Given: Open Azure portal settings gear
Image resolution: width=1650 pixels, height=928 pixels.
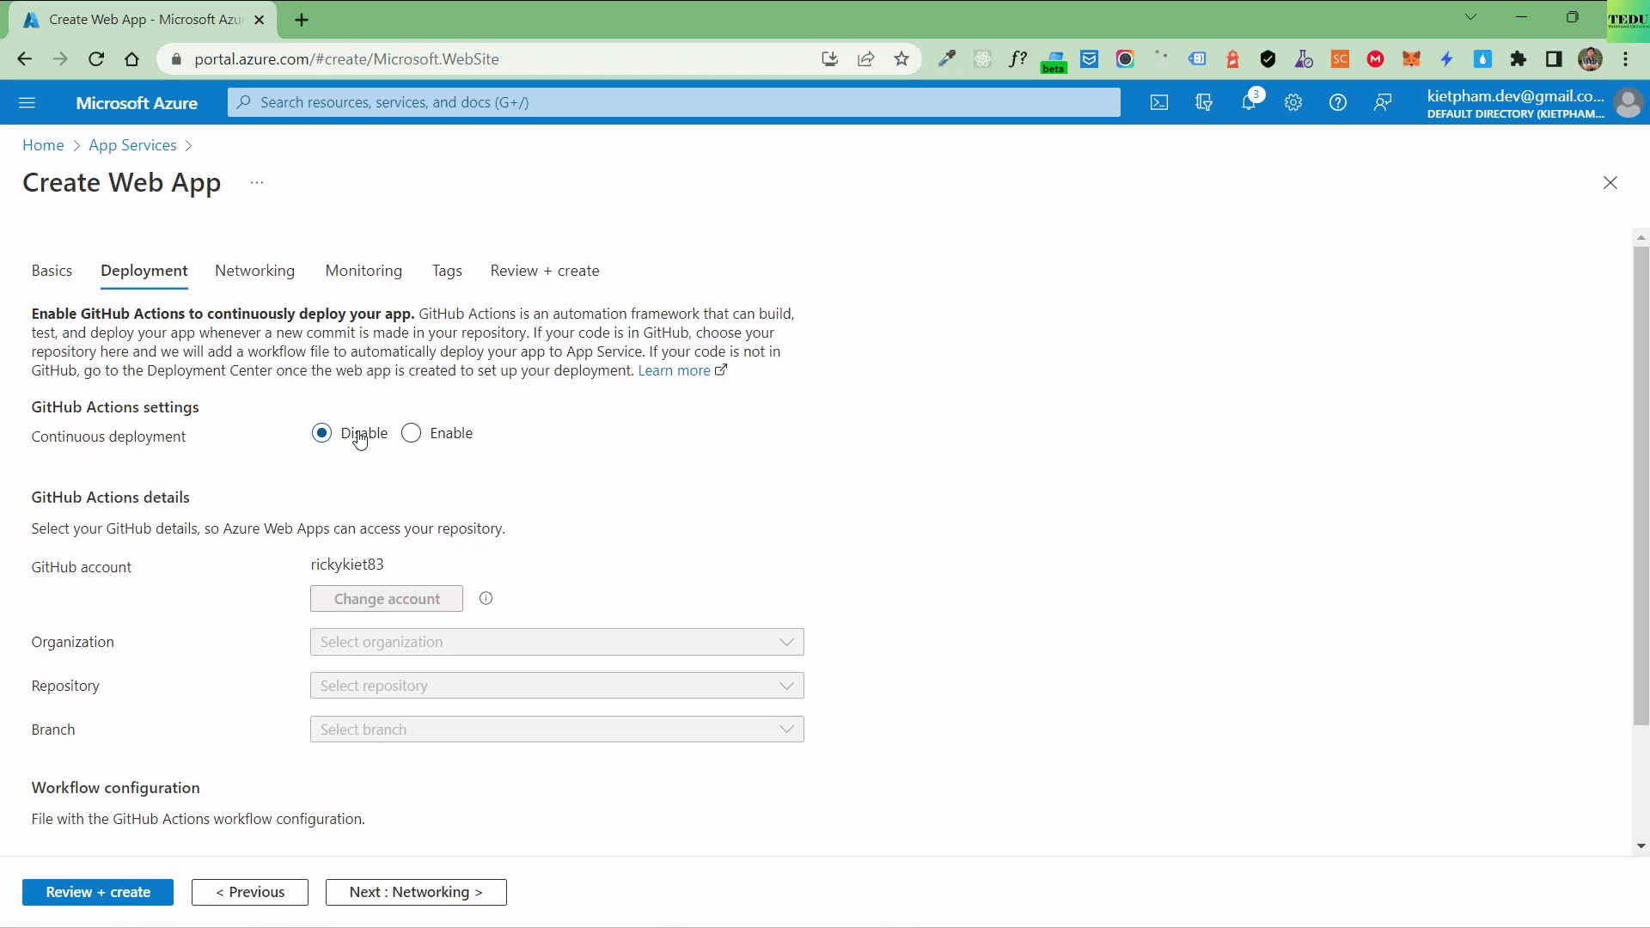Looking at the screenshot, I should click(x=1293, y=103).
